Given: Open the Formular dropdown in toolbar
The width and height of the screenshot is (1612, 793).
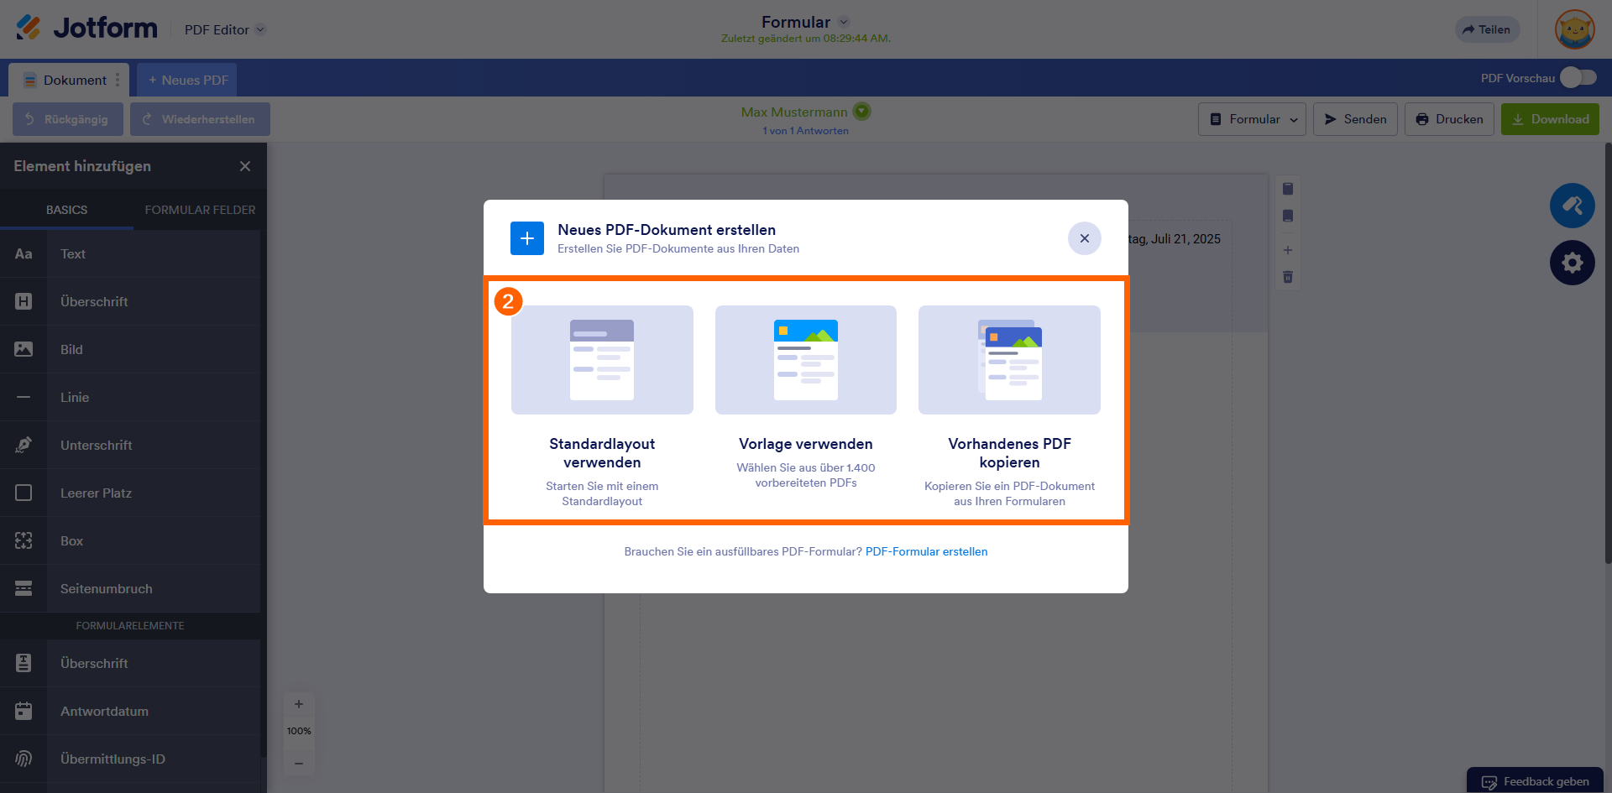Looking at the screenshot, I should click(1252, 119).
